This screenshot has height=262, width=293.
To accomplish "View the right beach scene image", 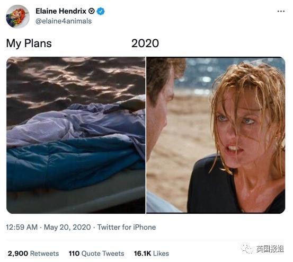I will pyautogui.click(x=216, y=135).
